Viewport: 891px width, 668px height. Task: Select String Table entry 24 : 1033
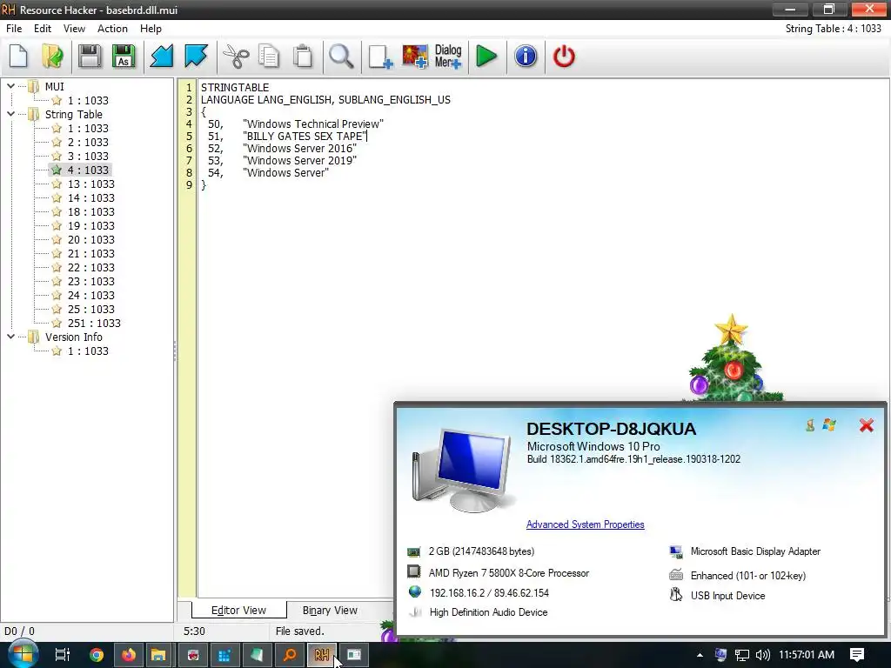coord(90,296)
